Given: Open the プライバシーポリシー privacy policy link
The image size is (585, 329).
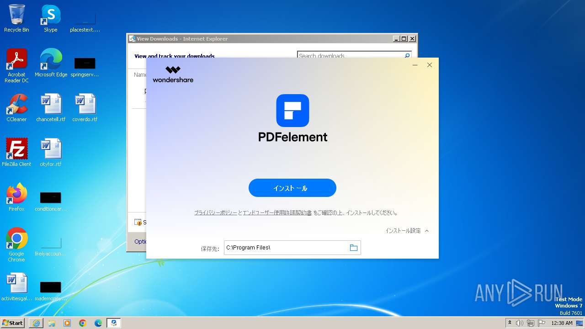Looking at the screenshot, I should pos(216,213).
